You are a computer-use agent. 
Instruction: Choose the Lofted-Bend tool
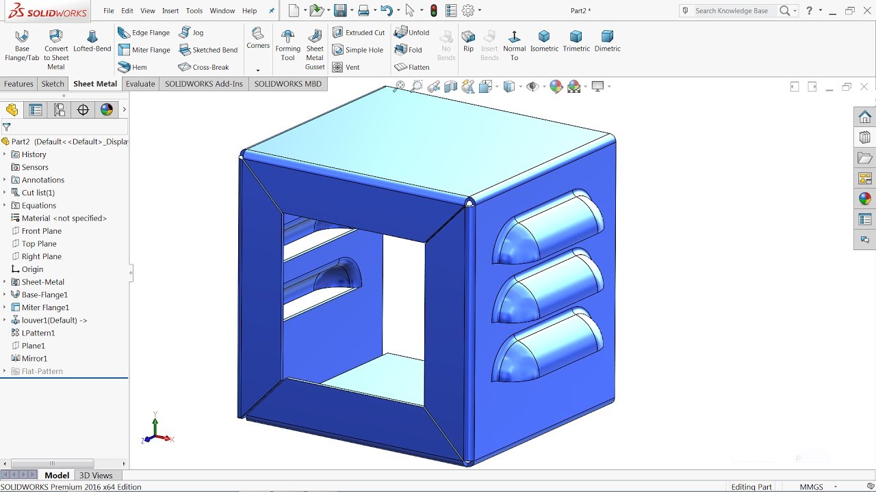(92, 41)
